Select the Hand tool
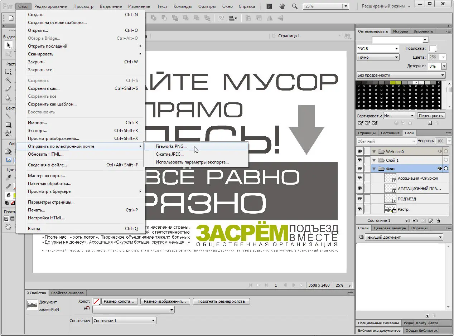Viewport: 454px width, 336px height. click(x=8, y=227)
